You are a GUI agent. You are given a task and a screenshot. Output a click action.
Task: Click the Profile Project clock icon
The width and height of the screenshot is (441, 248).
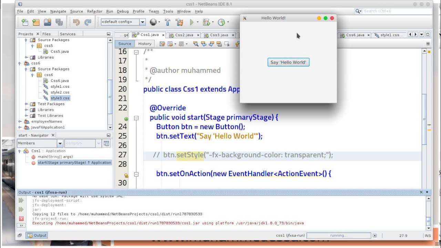[221, 22]
